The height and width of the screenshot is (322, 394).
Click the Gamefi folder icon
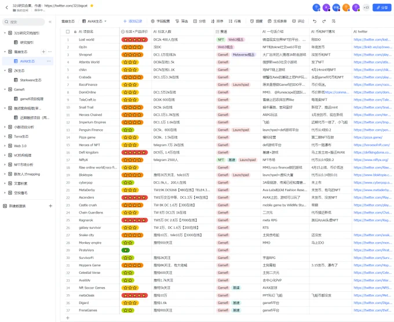[x=10, y=89]
